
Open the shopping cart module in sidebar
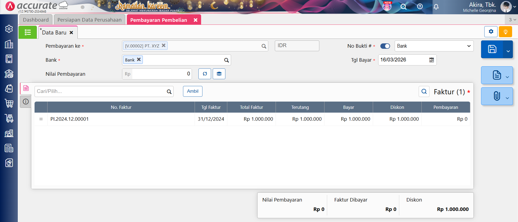9,103
